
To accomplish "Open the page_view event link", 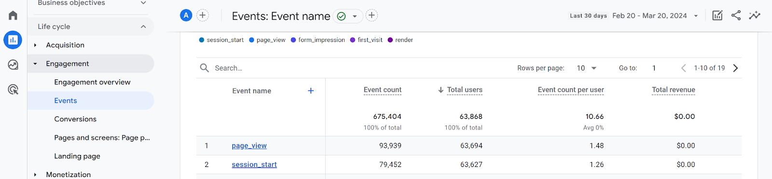I will click(x=249, y=146).
